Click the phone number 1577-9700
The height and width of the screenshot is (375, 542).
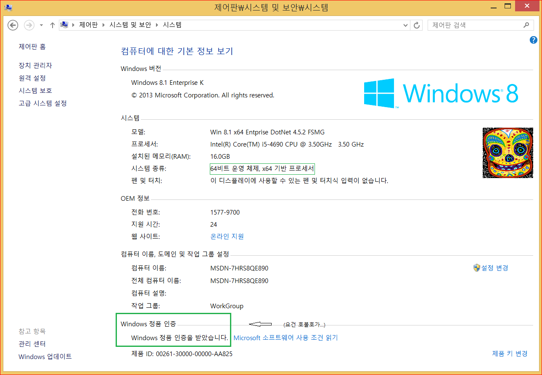point(225,212)
